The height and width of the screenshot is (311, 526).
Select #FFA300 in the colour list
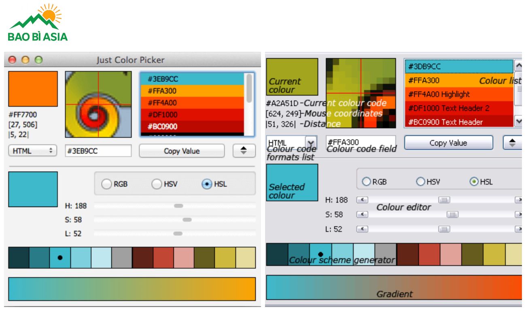coord(445,81)
